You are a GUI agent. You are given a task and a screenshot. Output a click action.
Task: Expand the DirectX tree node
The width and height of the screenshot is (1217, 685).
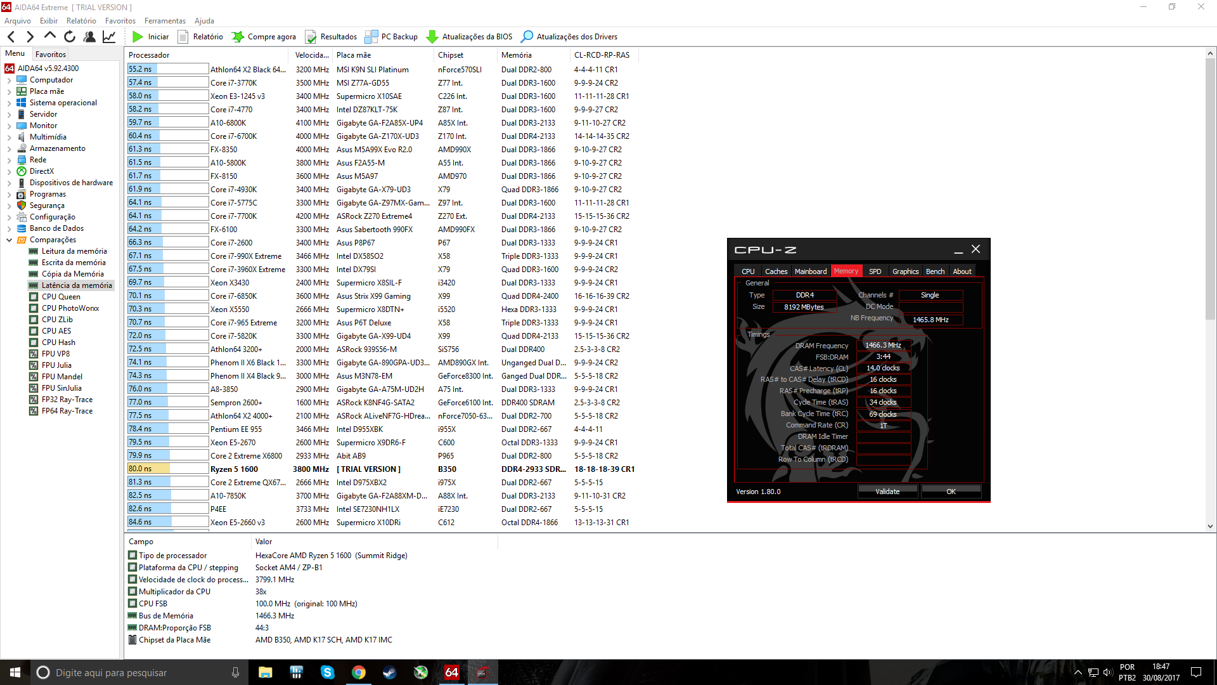(x=9, y=172)
